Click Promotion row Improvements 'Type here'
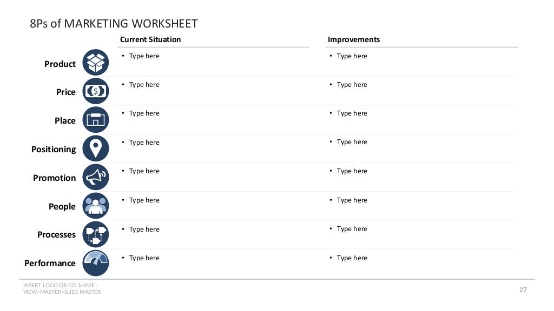This screenshot has height=311, width=554. 352,171
